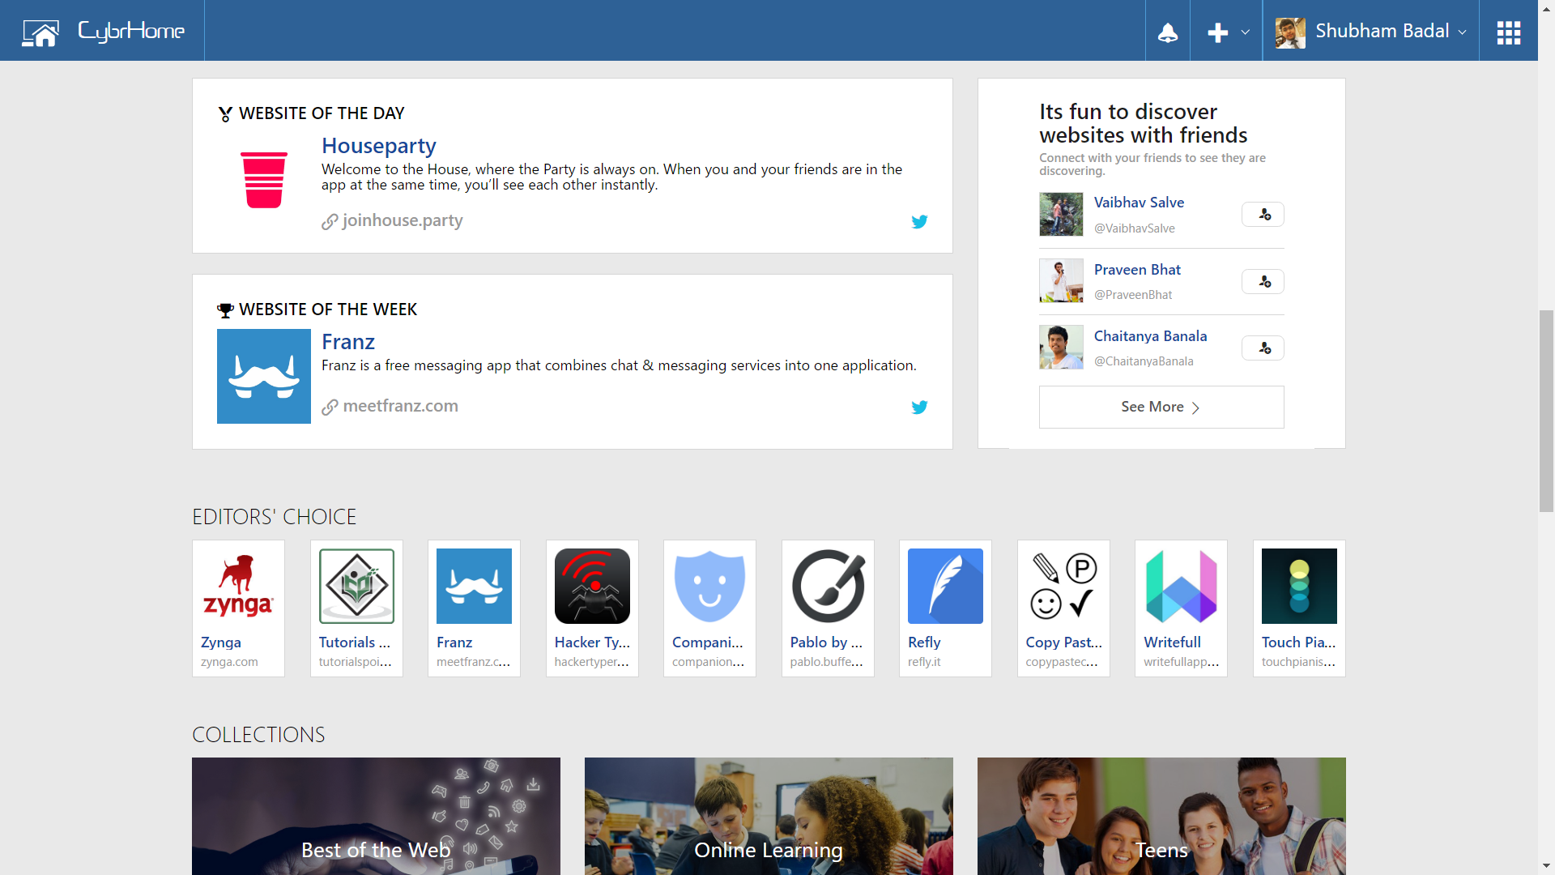
Task: Click See More friends chevron button
Action: [x=1161, y=407]
